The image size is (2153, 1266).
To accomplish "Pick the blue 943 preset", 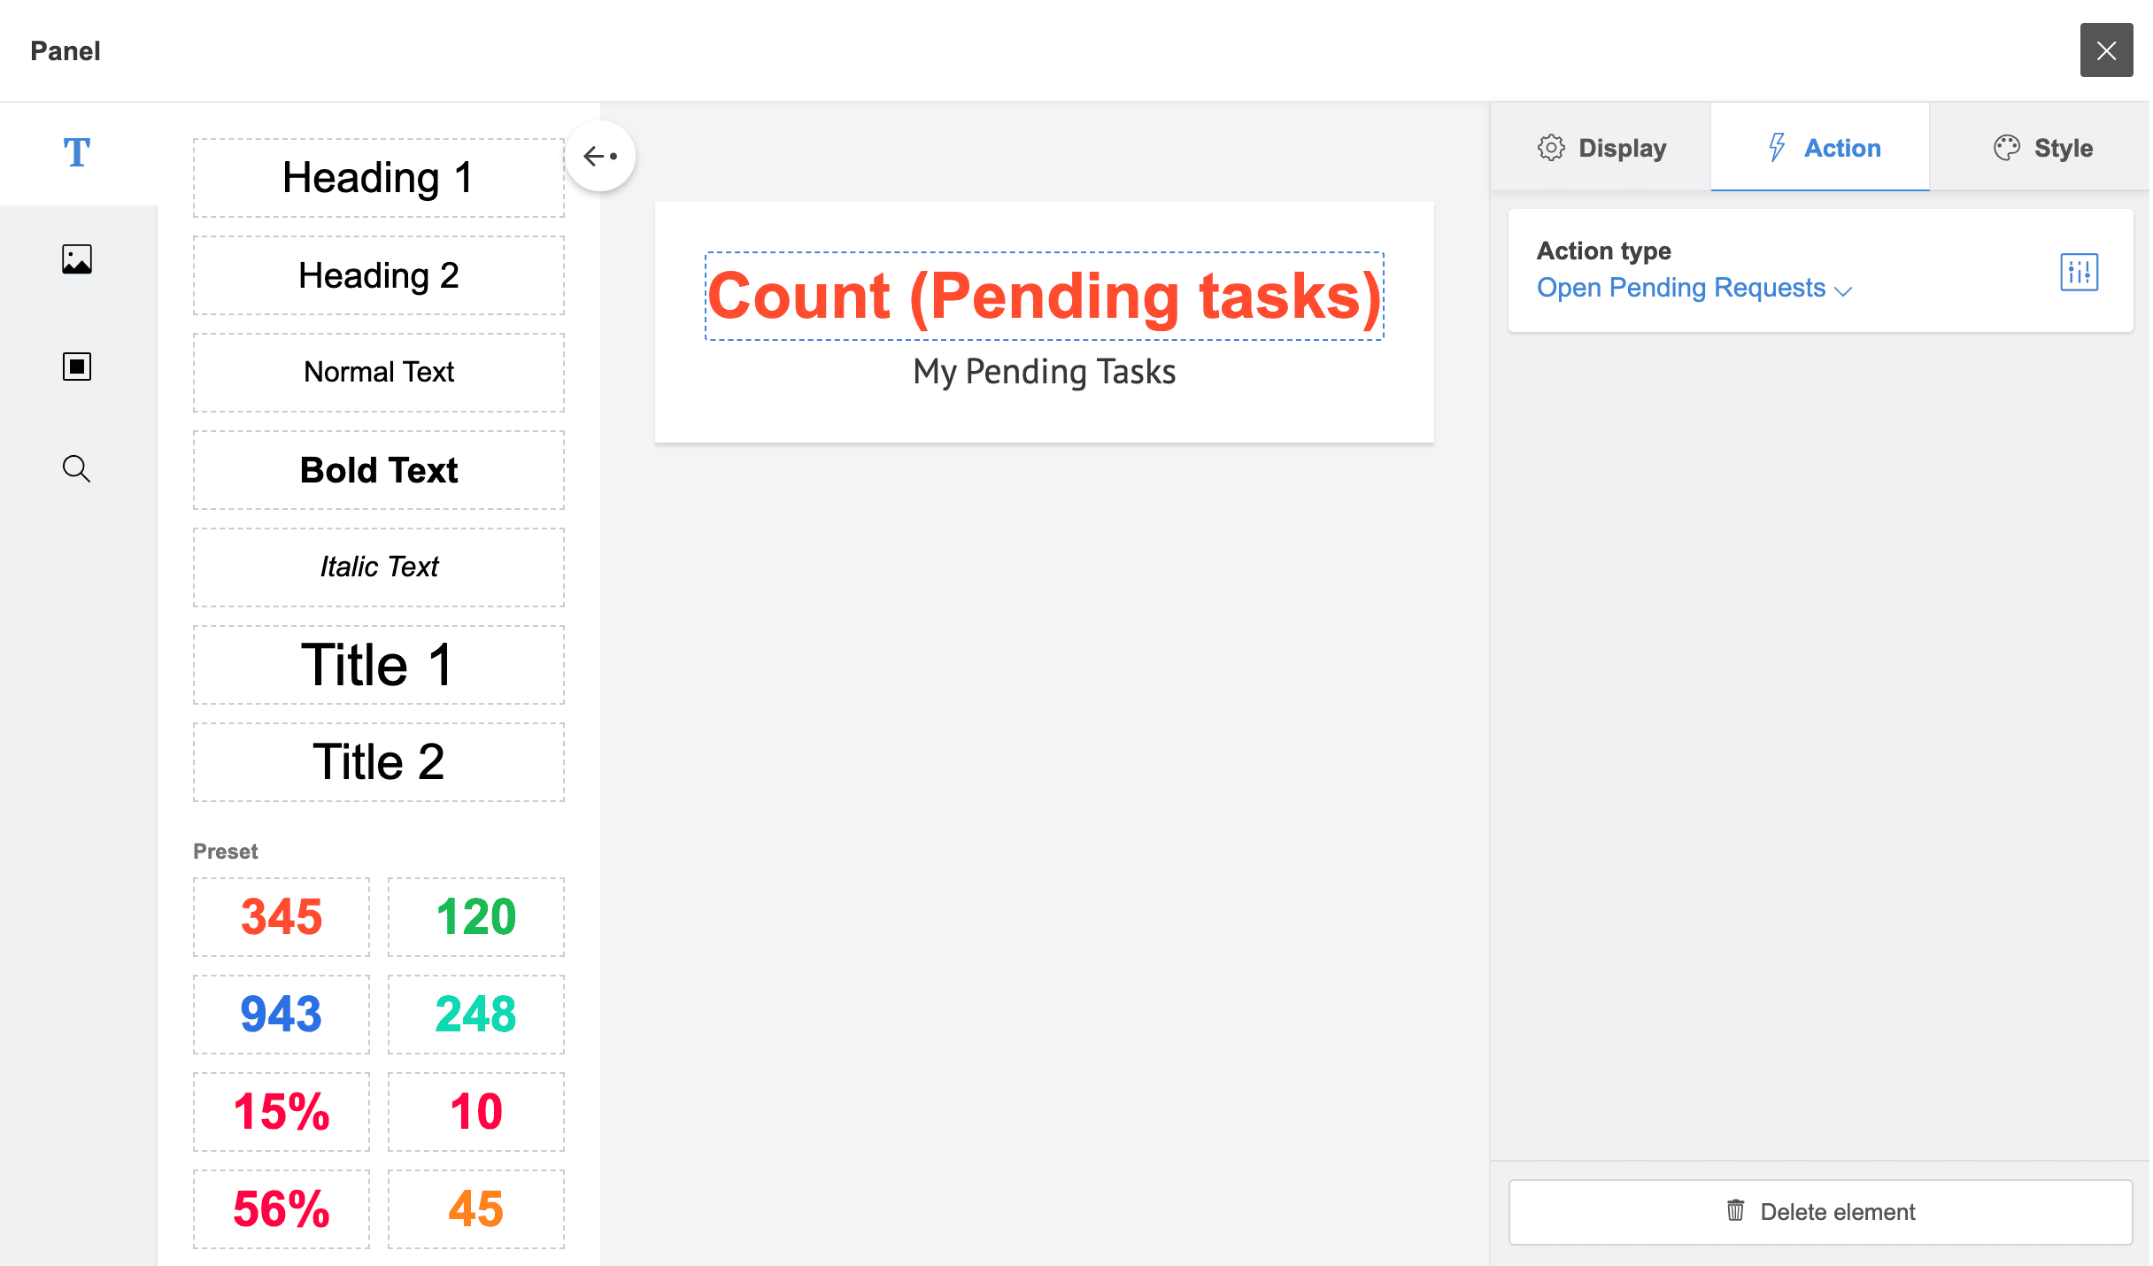I will 282,1014.
